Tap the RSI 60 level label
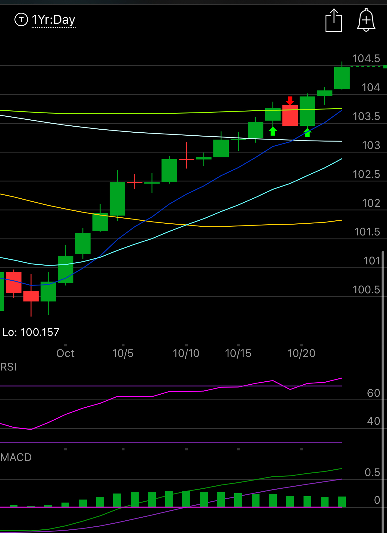The width and height of the screenshot is (387, 533). (x=373, y=393)
